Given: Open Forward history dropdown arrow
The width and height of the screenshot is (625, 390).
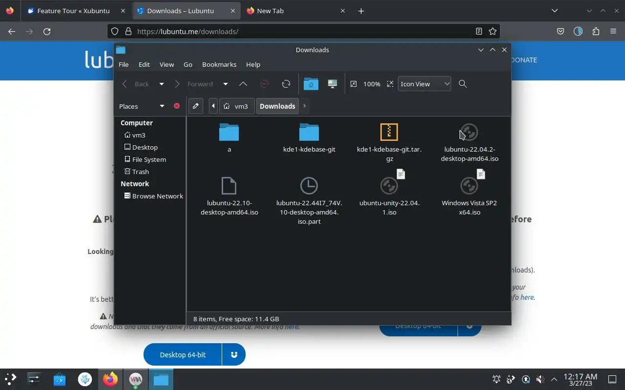Looking at the screenshot, I should [226, 84].
